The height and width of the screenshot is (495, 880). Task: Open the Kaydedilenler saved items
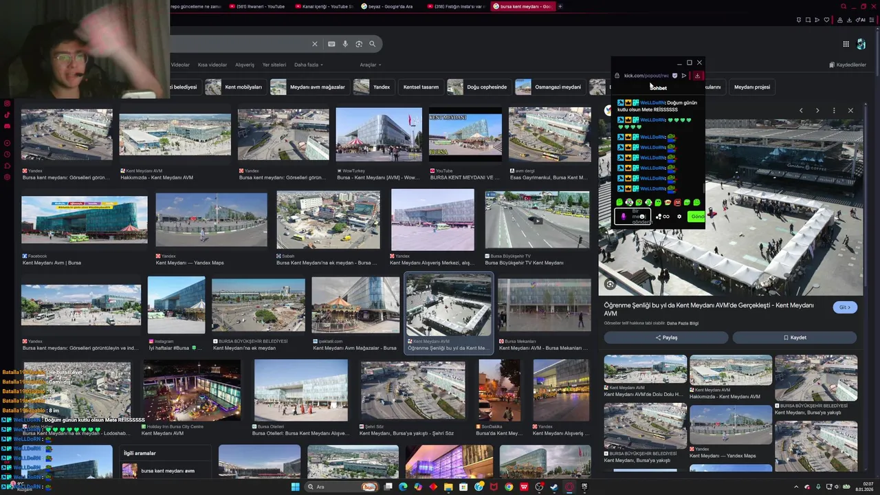pyautogui.click(x=848, y=65)
